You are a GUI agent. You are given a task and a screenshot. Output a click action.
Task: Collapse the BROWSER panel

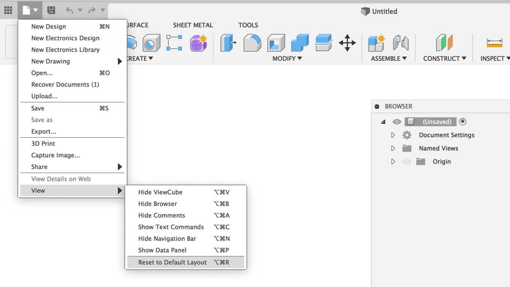click(x=377, y=107)
